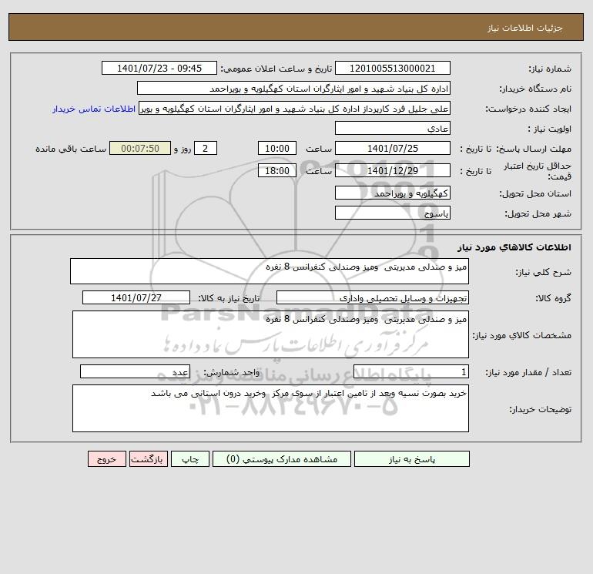593x574 pixels.
Task: Click the مهلت ارسال پاسخ label
Action: [534, 149]
